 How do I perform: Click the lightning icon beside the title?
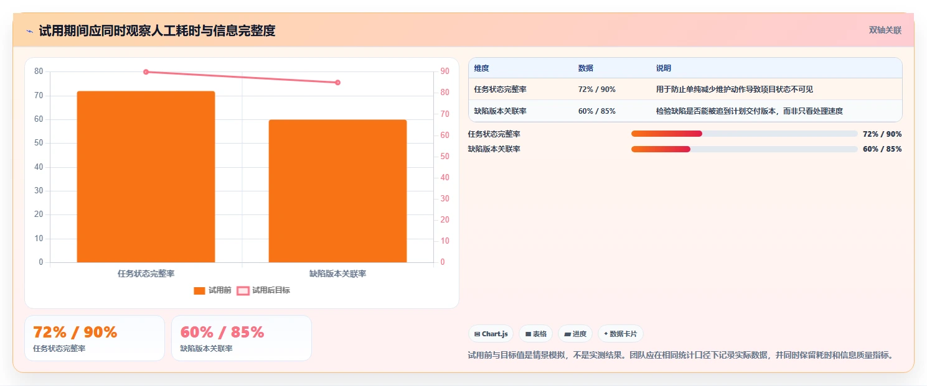click(30, 31)
